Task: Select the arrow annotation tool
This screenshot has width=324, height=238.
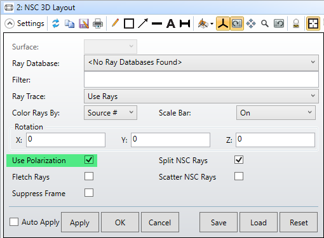Action: pos(143,23)
